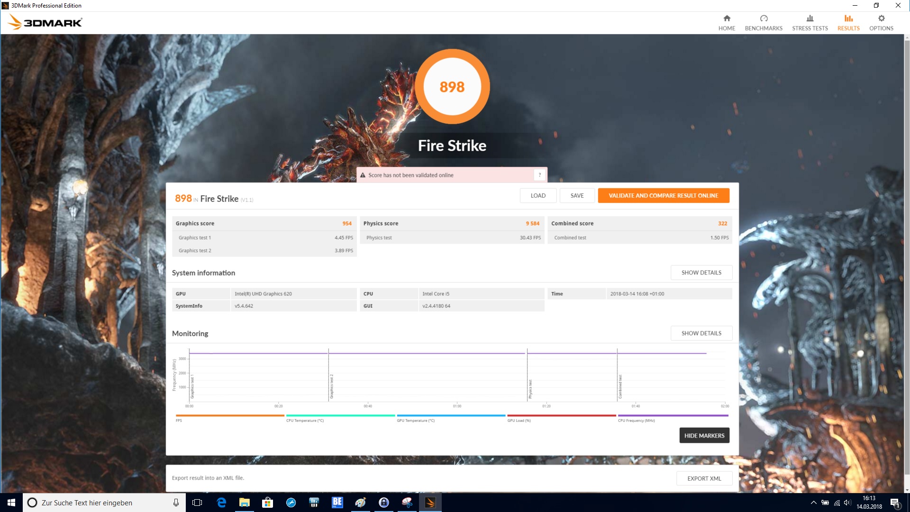Switch to the Results tab
This screenshot has width=910, height=512.
click(x=848, y=23)
